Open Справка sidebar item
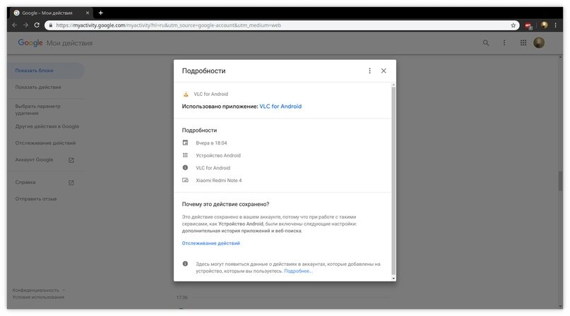Image resolution: width=570 pixels, height=316 pixels. [25, 183]
